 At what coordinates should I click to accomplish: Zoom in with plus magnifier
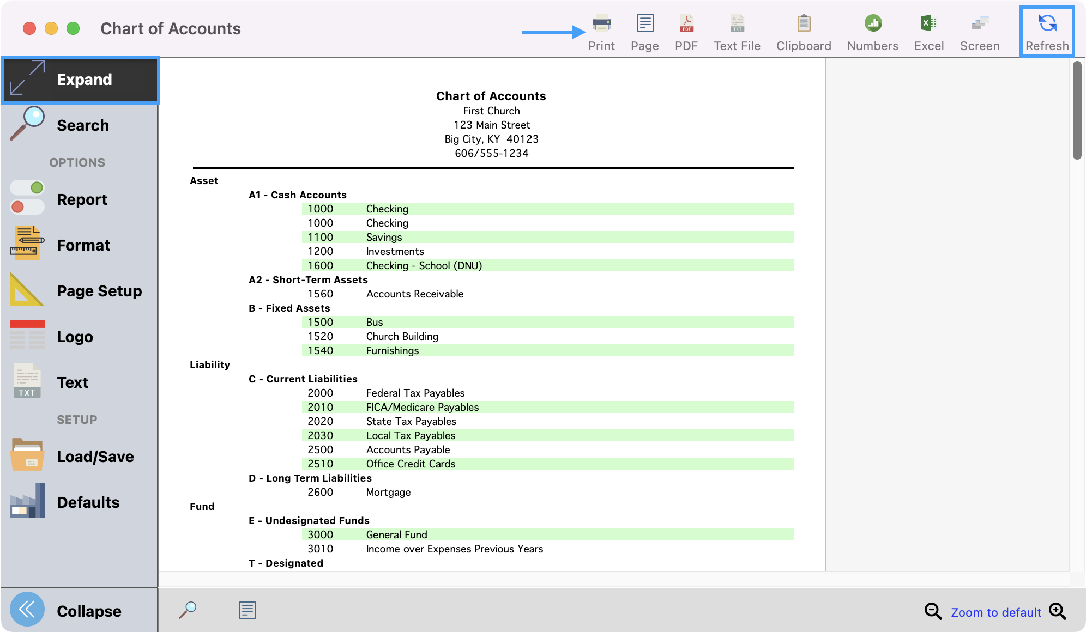[x=1058, y=611]
